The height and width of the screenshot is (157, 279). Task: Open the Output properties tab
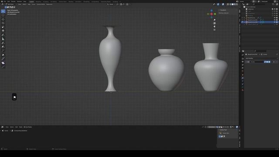tap(242, 62)
